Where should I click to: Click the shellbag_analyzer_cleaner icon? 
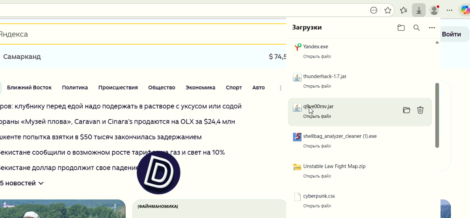297,137
